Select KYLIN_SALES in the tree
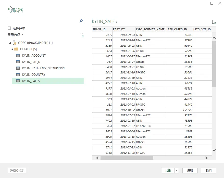 [x=48, y=81]
